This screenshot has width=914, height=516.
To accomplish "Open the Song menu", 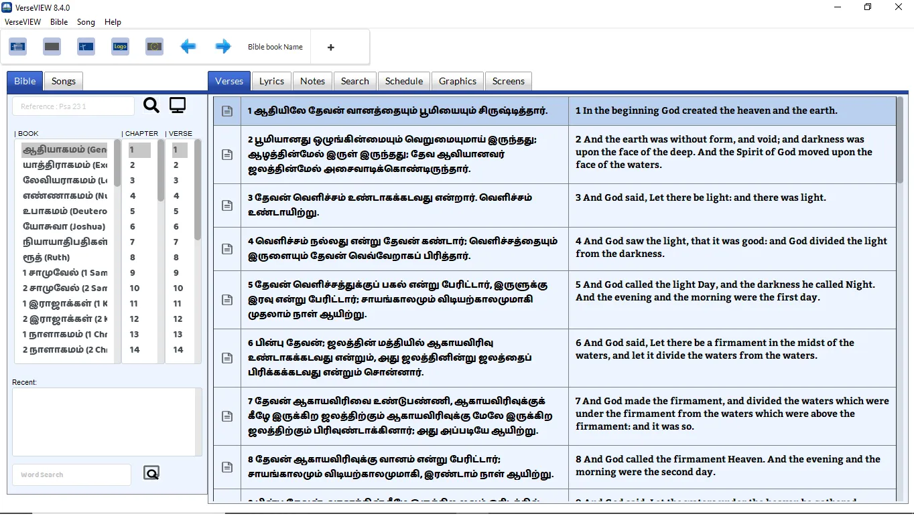I will [x=86, y=21].
